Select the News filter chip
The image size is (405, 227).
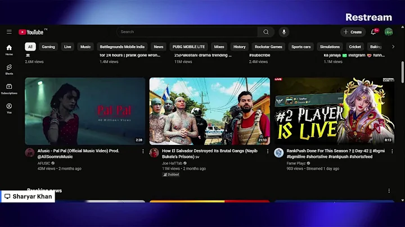point(158,47)
